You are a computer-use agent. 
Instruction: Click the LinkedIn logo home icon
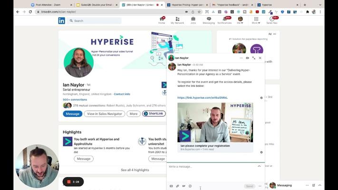coord(62,20)
